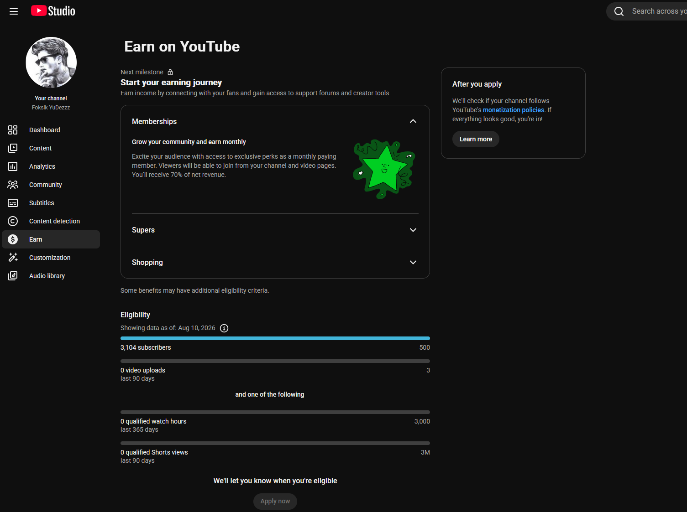687x512 pixels.
Task: Click the search across your channel field
Action: pos(647,11)
